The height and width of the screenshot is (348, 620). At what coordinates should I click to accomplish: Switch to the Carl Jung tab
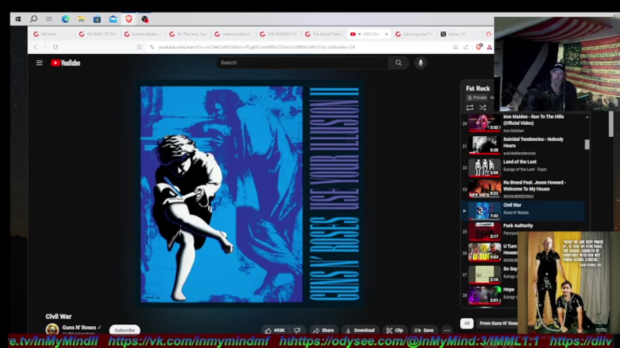pyautogui.click(x=415, y=34)
